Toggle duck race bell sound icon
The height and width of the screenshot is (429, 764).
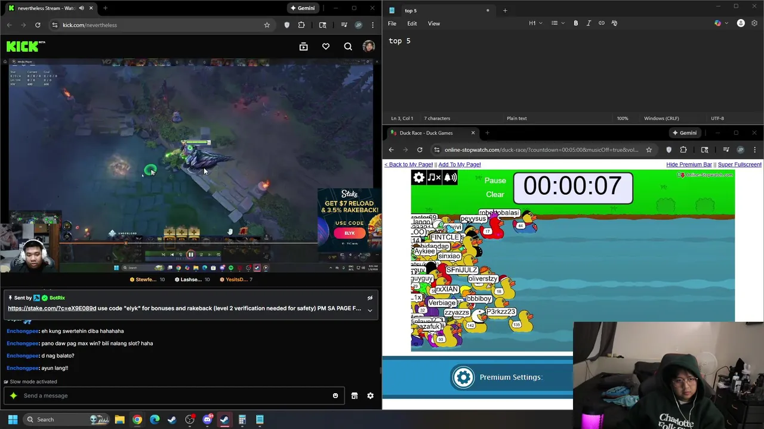click(x=450, y=177)
